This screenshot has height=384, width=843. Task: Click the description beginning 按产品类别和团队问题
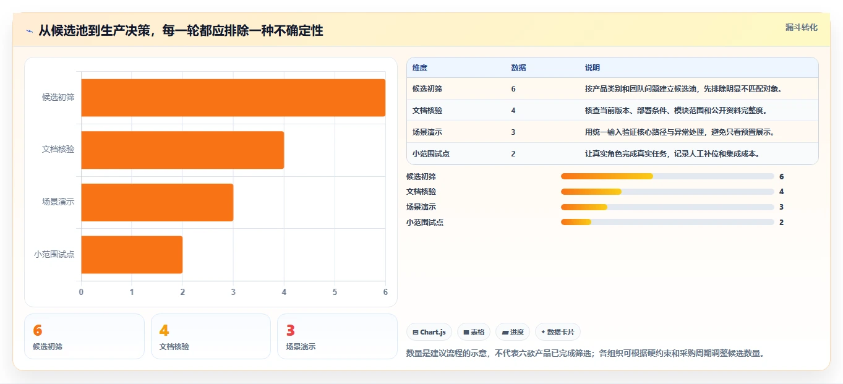click(x=684, y=89)
